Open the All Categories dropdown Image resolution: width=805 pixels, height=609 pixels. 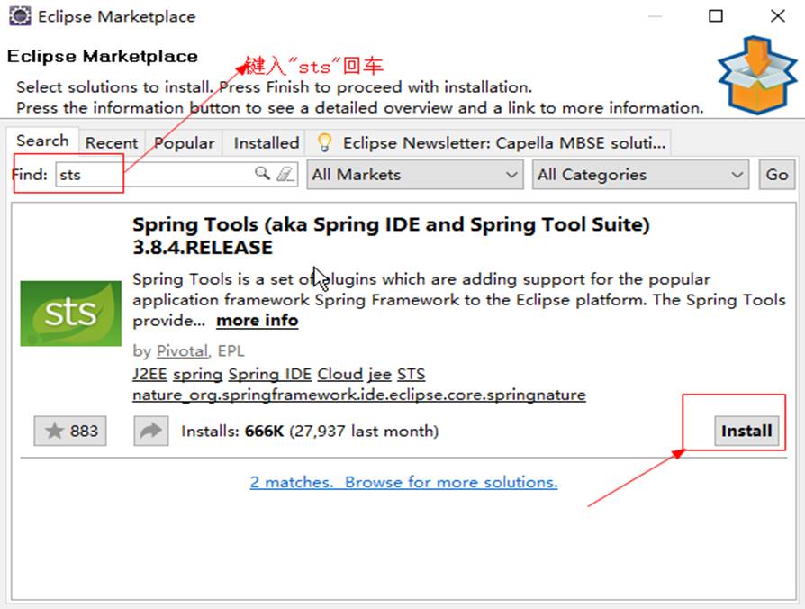click(640, 175)
